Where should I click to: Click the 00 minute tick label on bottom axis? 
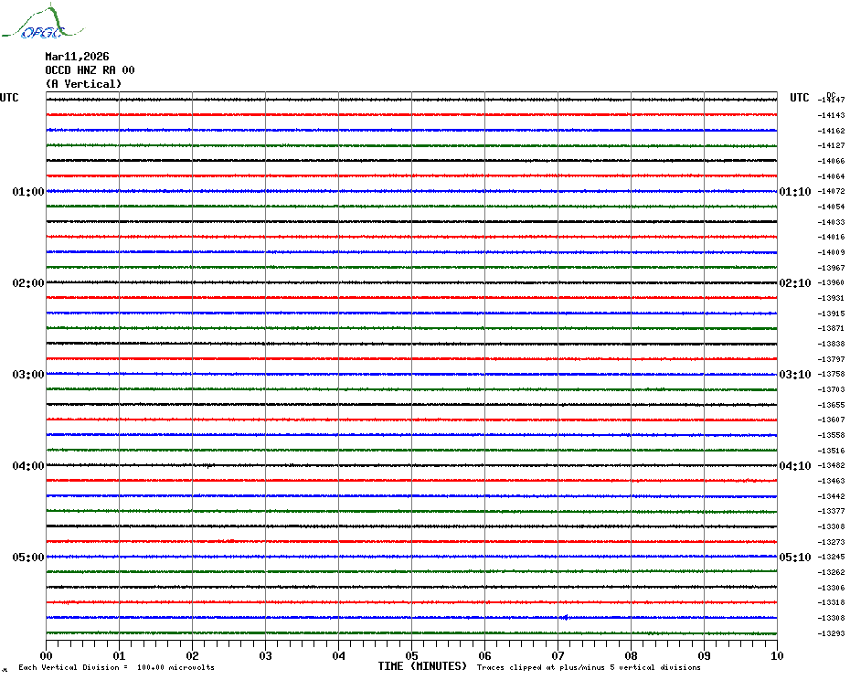[x=47, y=655]
